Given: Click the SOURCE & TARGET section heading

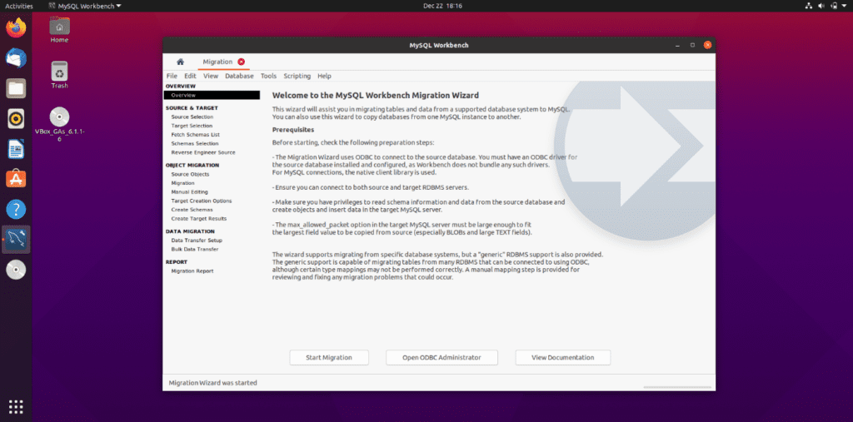Looking at the screenshot, I should point(192,108).
